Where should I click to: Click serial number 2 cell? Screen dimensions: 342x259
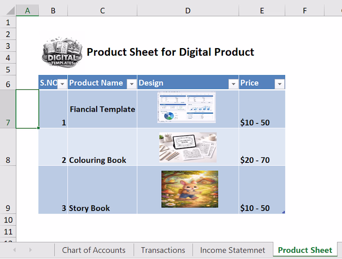pyautogui.click(x=53, y=147)
